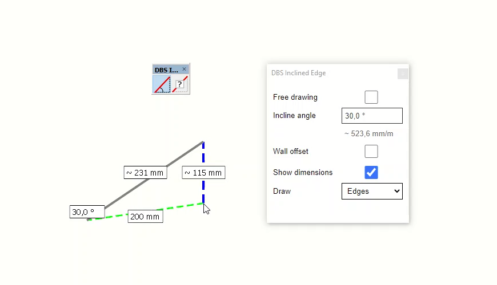The width and height of the screenshot is (497, 285).
Task: Click the DBS Inclined Edge dialog title
Action: pyautogui.click(x=299, y=73)
